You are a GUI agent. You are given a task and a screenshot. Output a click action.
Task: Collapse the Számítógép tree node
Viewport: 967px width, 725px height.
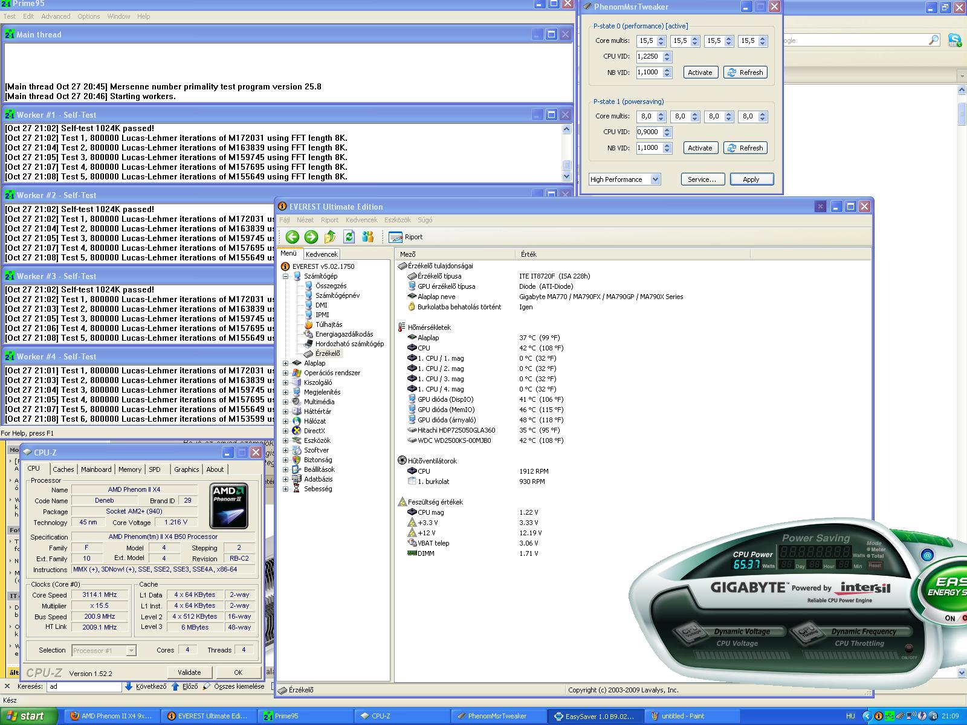(286, 276)
